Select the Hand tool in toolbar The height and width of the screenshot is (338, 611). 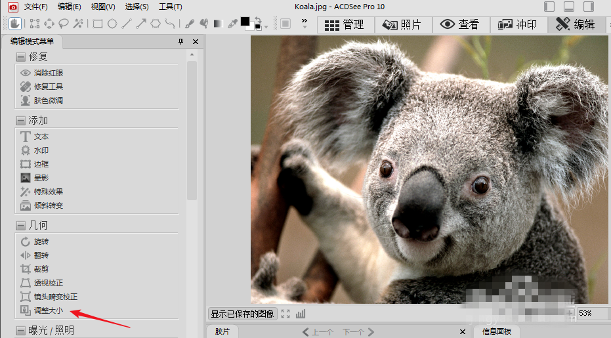point(14,24)
